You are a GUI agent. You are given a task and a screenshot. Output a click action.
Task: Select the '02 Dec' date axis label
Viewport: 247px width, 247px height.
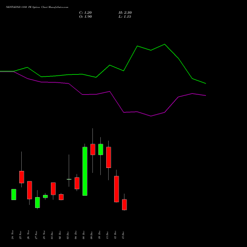pyautogui.click(x=60, y=235)
